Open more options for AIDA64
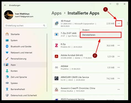Image resolution: width=131 pixels, height=103 pixels. [x=119, y=67]
